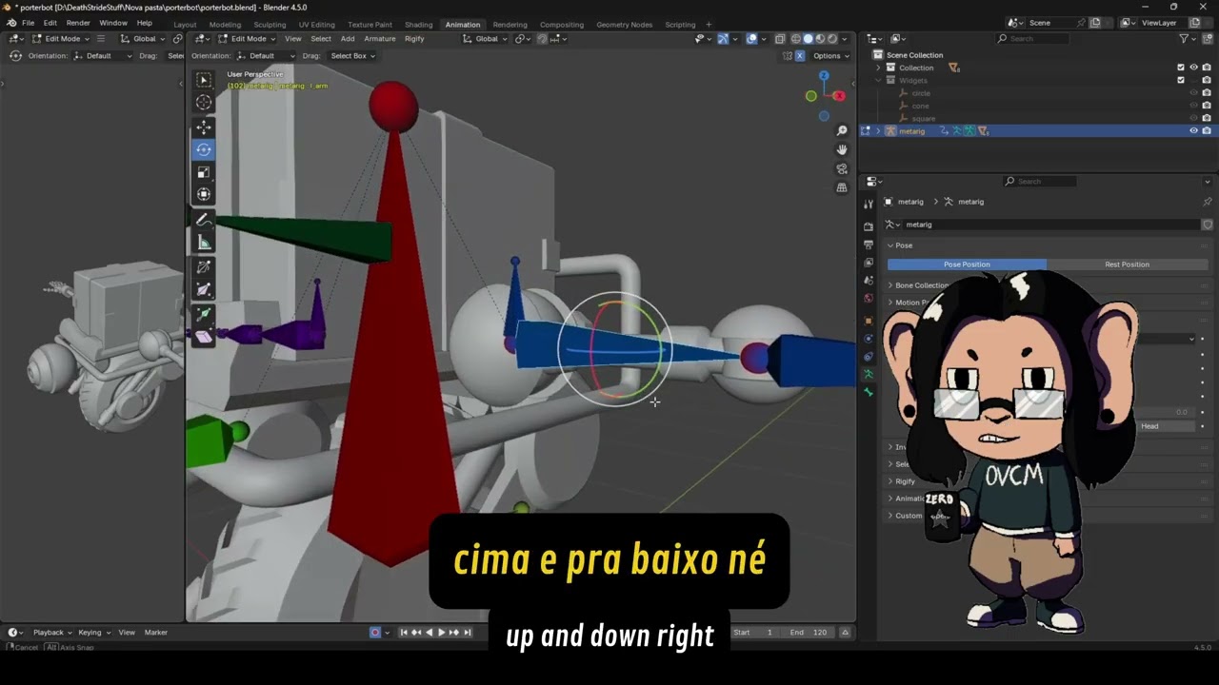
Task: Click the play animation button
Action: [x=441, y=632]
